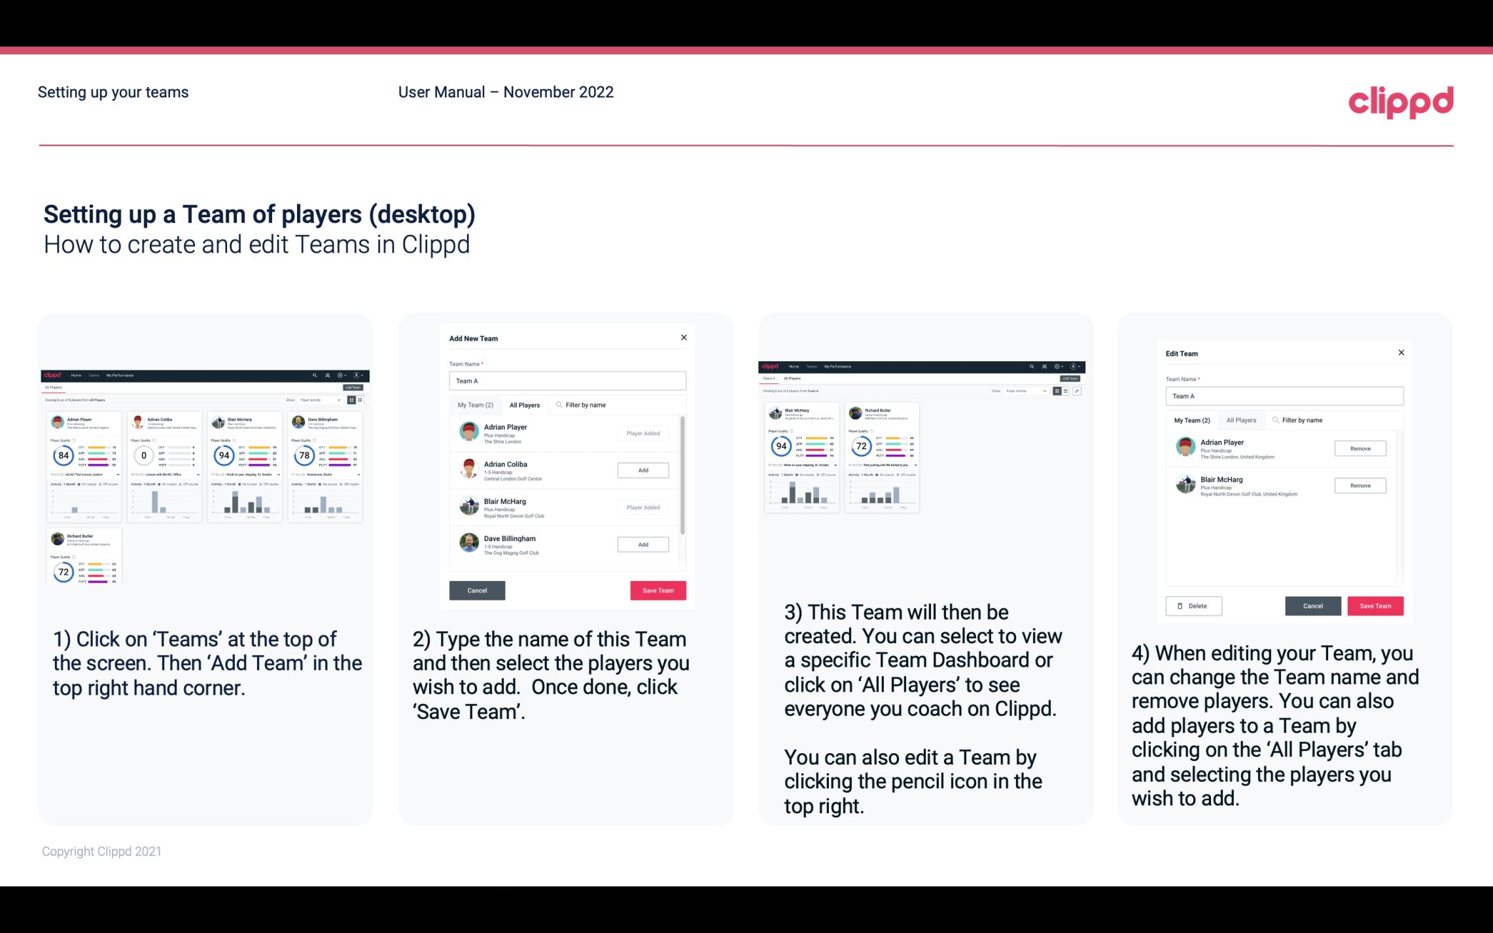The image size is (1493, 933).
Task: Click Add button next to Adrian Coliba
Action: click(x=642, y=470)
